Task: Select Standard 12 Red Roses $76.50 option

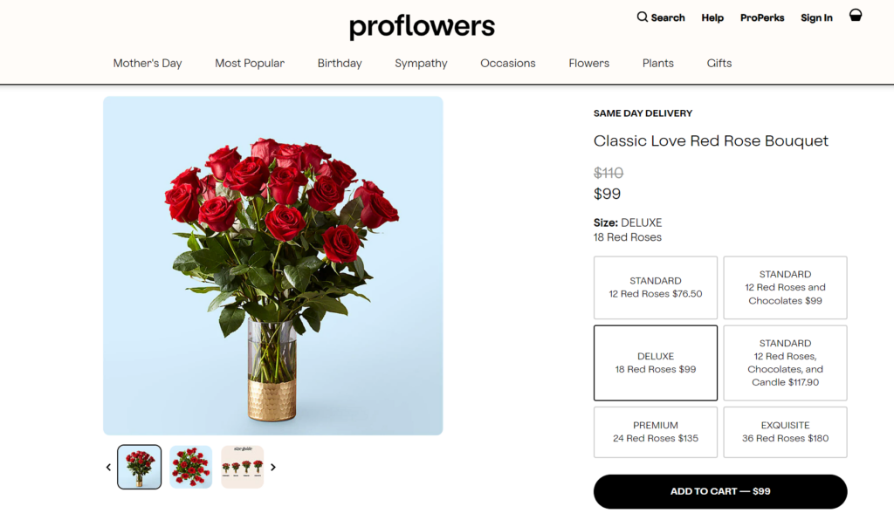Action: click(656, 288)
